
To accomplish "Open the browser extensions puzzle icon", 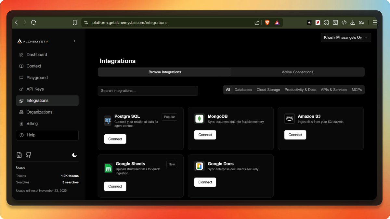I will pyautogui.click(x=327, y=22).
